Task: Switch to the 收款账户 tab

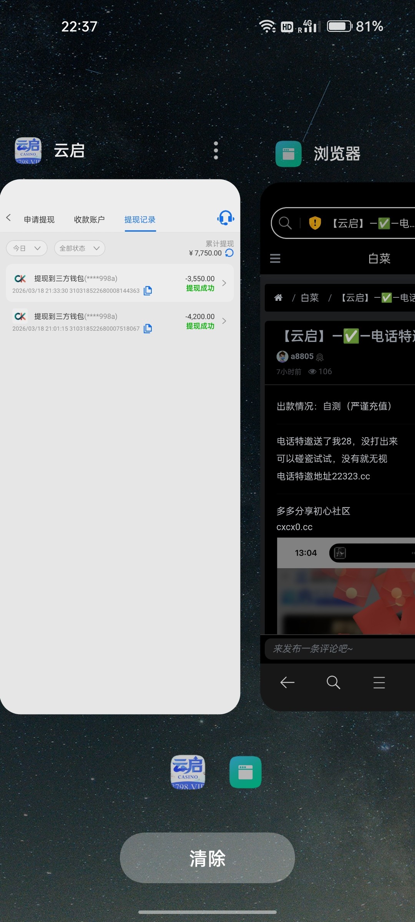Action: 89,220
